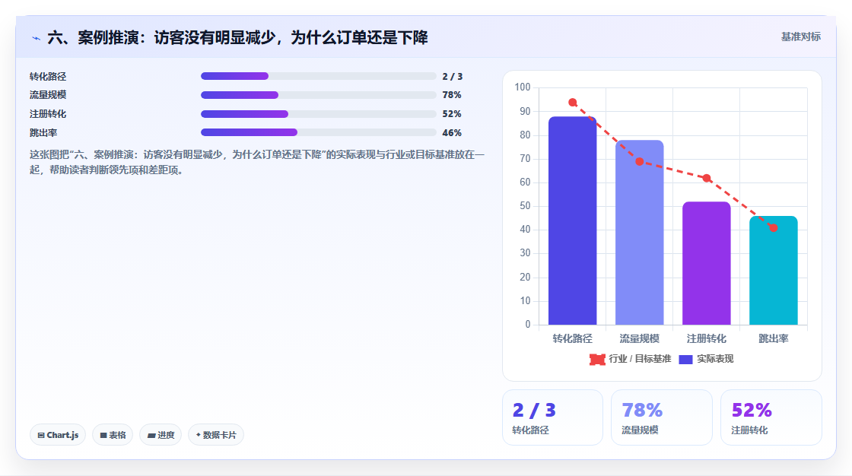Click the 表格 tag chip

tap(113, 435)
